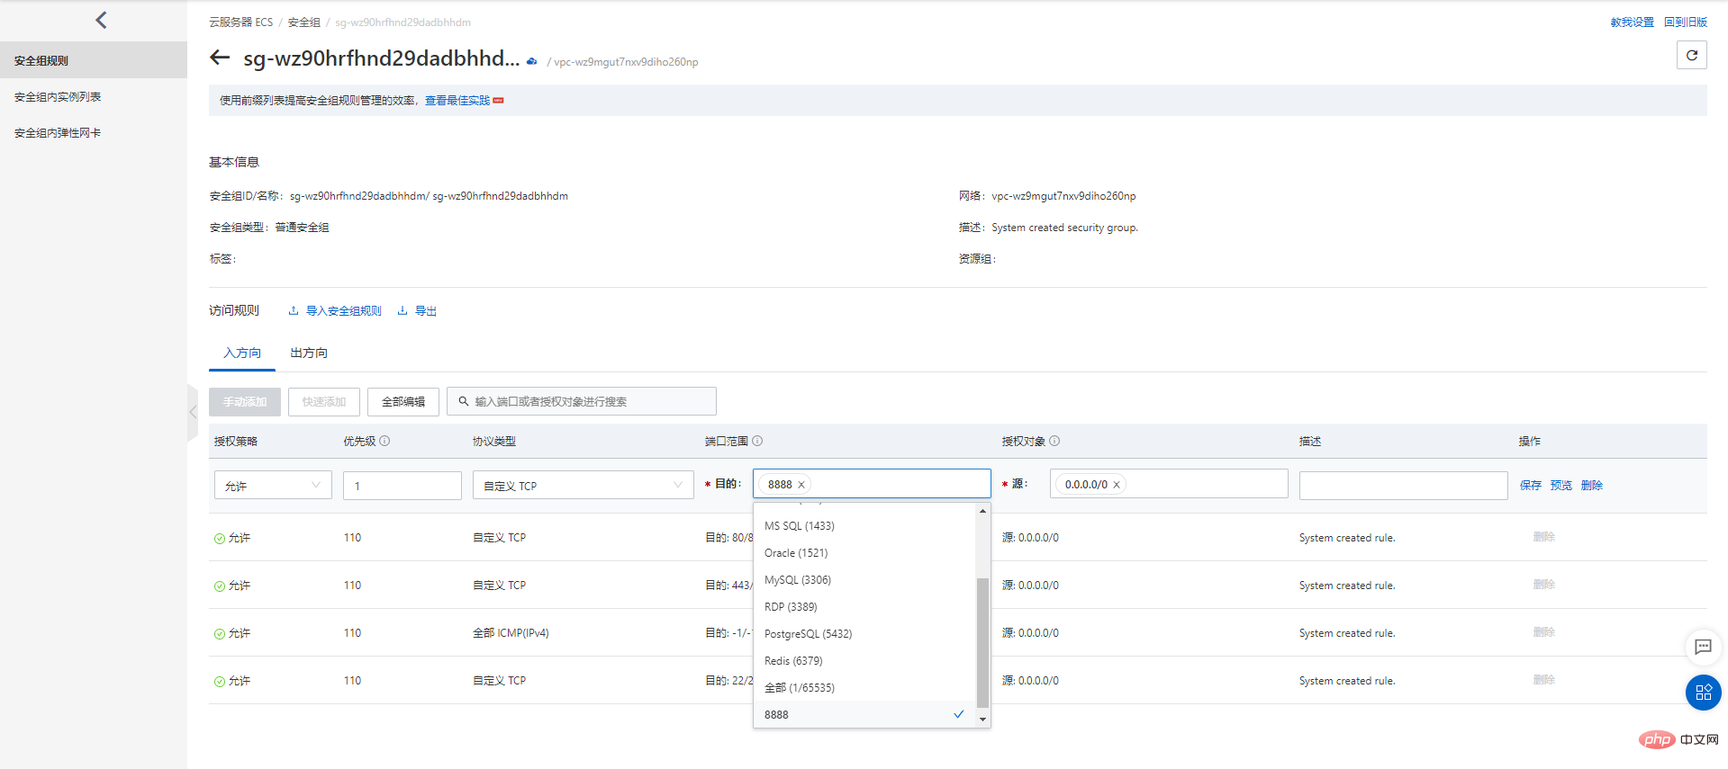Screen dimensions: 1728x769
Task: Open the feedback chat icon
Action: pos(1703,646)
